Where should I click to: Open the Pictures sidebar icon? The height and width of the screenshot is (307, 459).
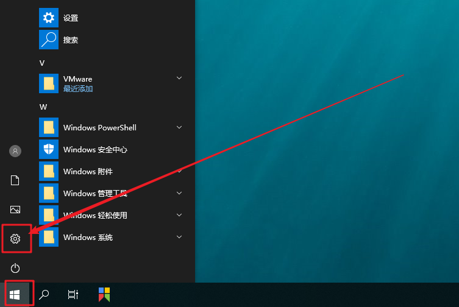pos(16,210)
